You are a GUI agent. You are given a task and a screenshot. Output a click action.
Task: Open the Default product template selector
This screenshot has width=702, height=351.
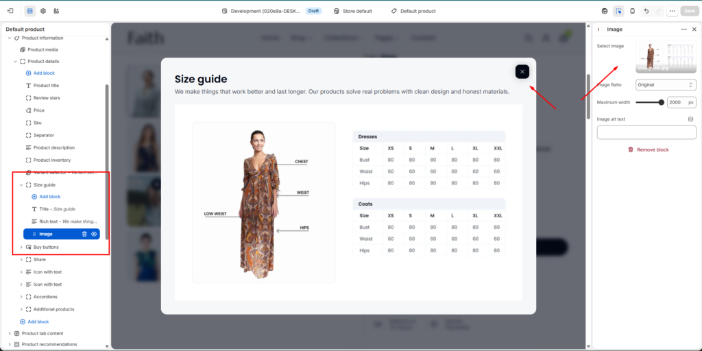click(413, 11)
